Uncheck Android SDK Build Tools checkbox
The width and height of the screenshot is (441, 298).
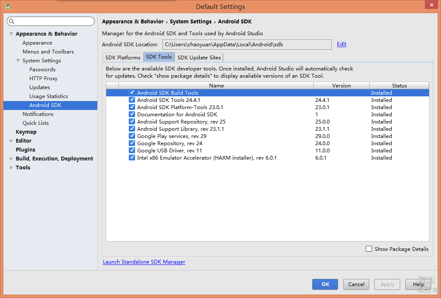pos(132,93)
